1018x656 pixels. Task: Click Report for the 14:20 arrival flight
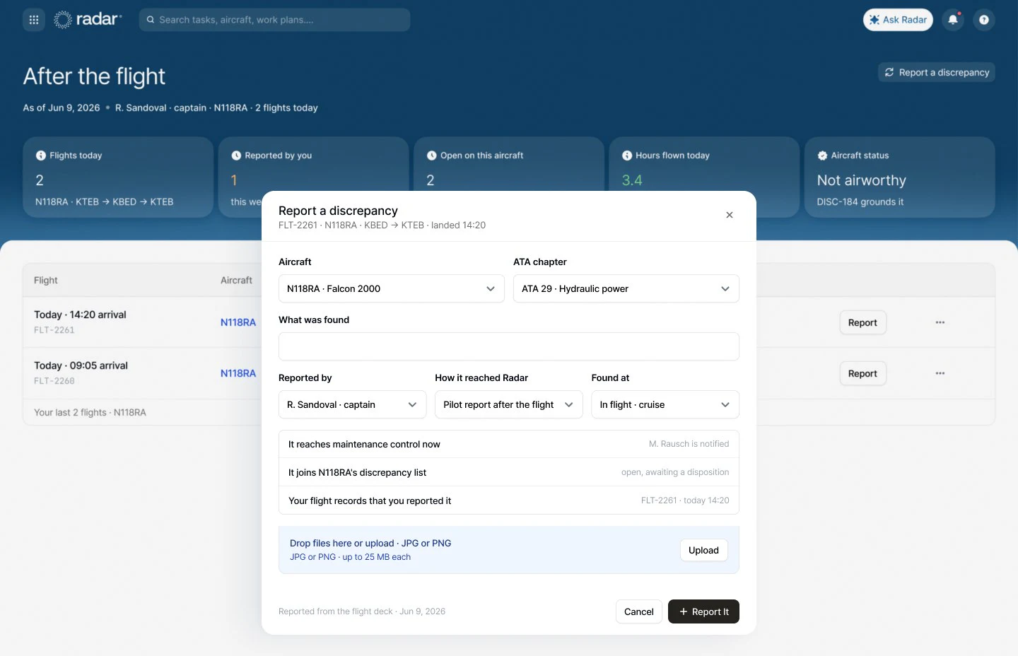(x=862, y=322)
